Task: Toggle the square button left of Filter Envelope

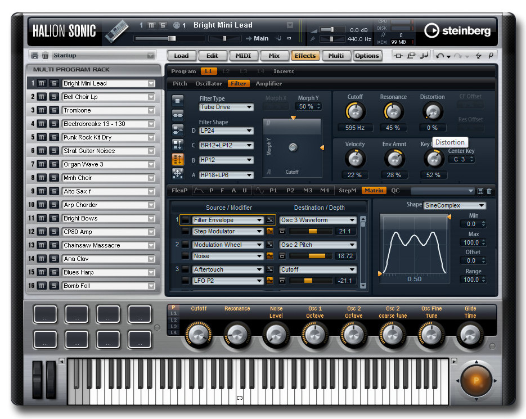Action: pyautogui.click(x=185, y=220)
